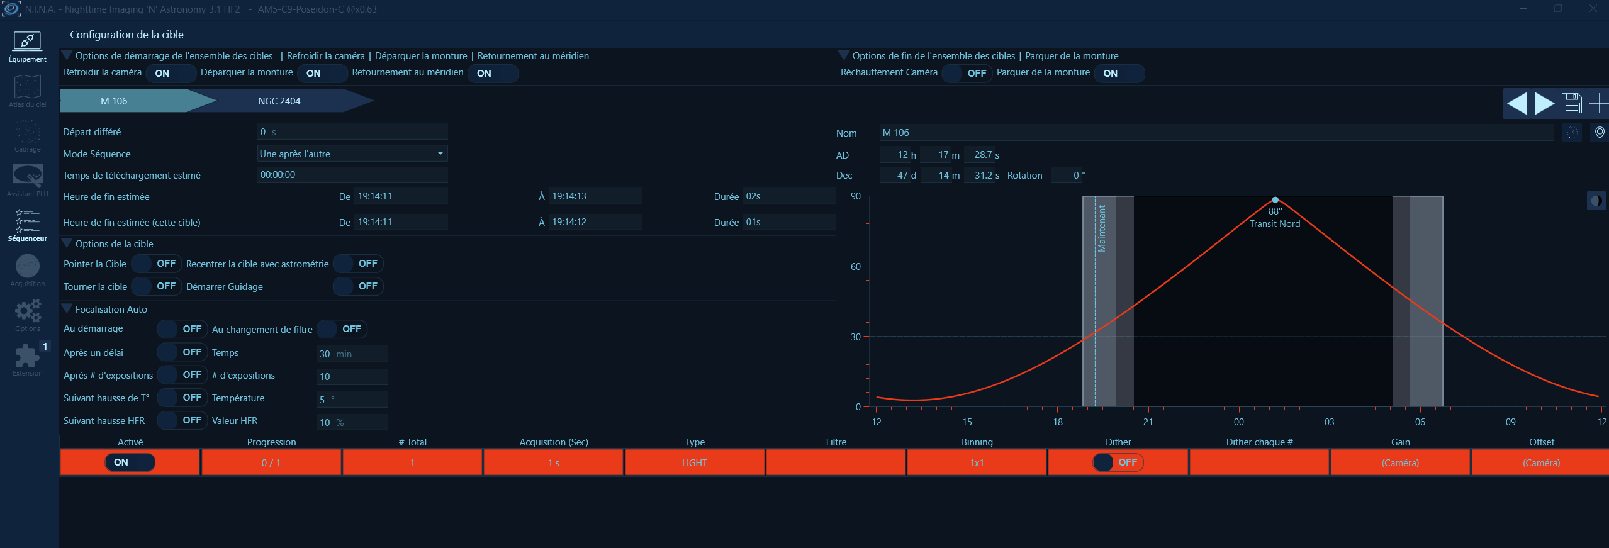
Task: Collapse Options de fin de l'ensemble des cibles
Action: [844, 55]
